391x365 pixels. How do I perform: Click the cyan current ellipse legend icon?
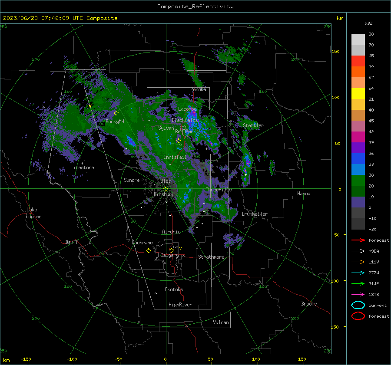click(x=358, y=305)
